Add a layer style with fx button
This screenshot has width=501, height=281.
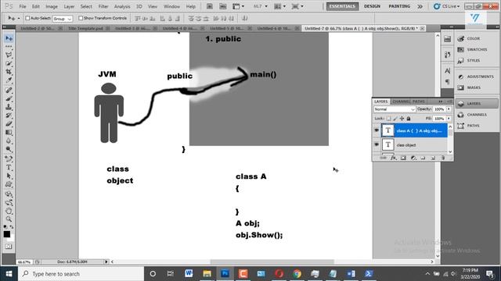pyautogui.click(x=393, y=158)
